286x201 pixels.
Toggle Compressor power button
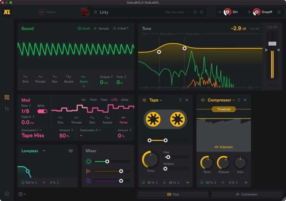(203, 100)
